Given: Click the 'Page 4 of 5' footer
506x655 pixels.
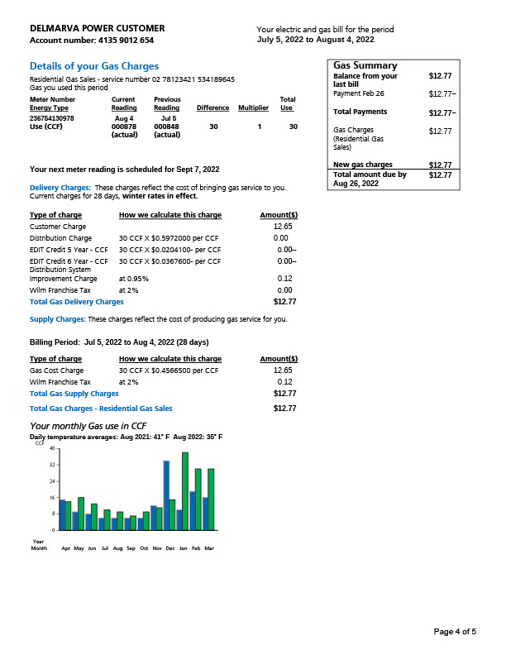Looking at the screenshot, I should click(455, 632).
